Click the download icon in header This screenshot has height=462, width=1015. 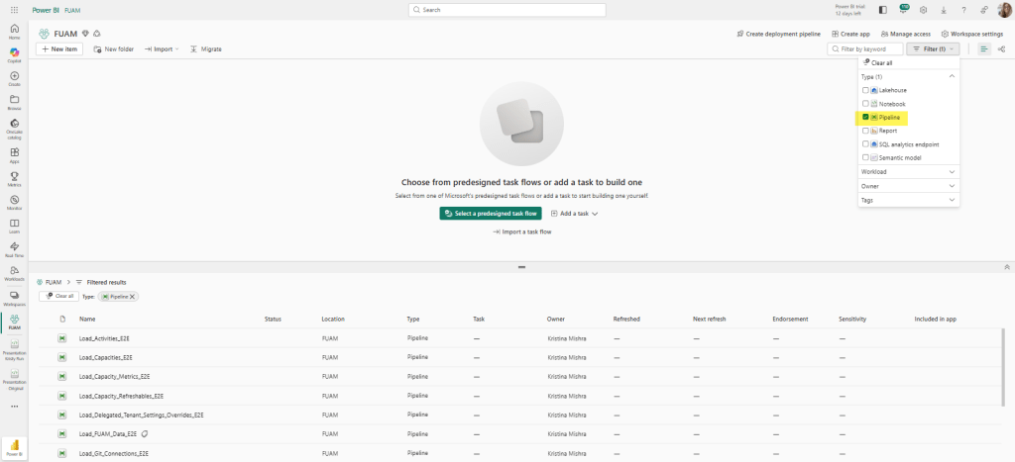pos(943,10)
